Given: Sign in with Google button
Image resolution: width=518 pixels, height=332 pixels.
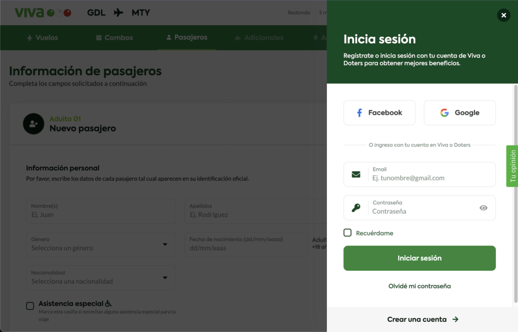Looking at the screenshot, I should (x=459, y=113).
